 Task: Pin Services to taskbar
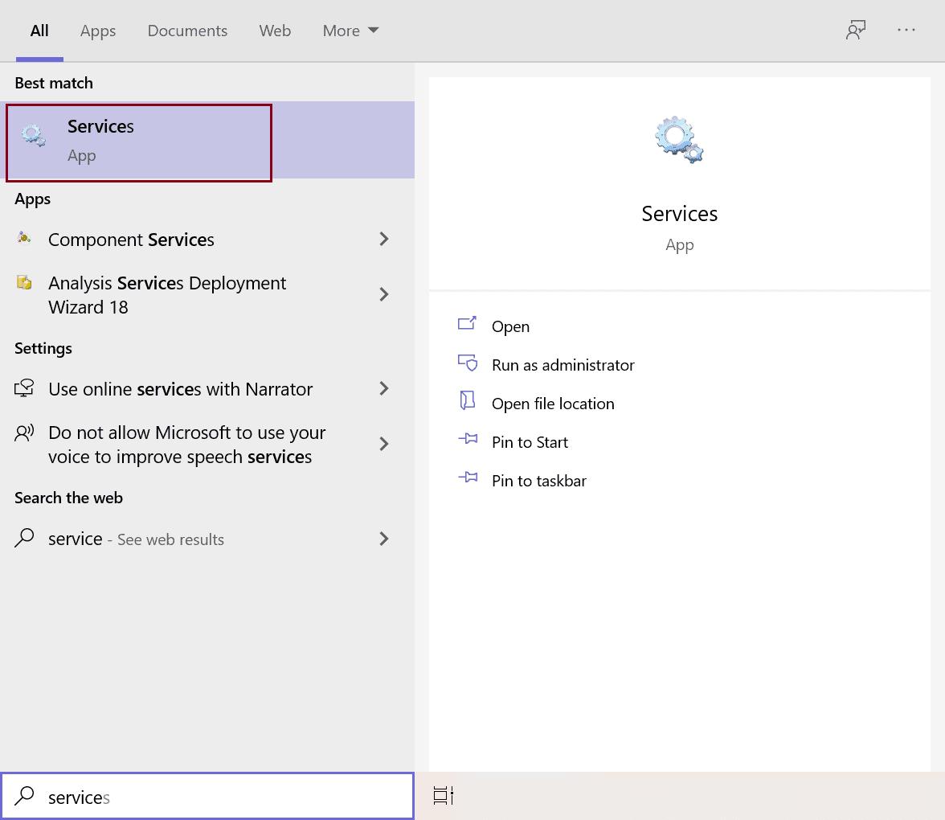[538, 481]
